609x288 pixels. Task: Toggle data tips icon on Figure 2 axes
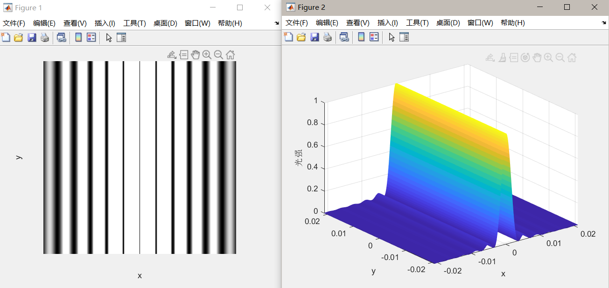click(x=514, y=57)
